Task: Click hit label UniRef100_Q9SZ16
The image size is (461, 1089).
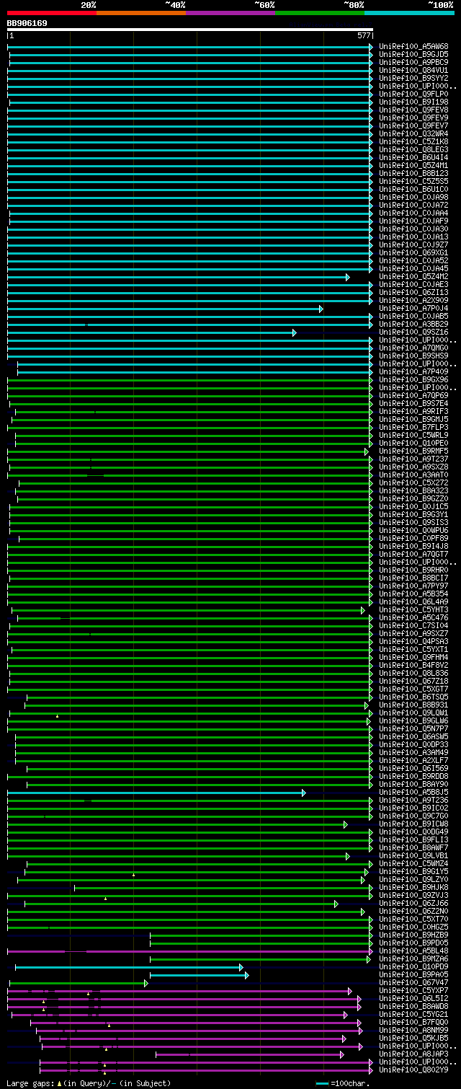Action: [x=413, y=332]
